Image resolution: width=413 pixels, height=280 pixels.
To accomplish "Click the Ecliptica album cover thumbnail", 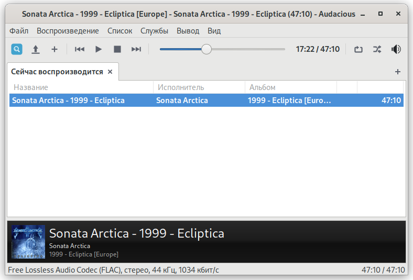I will click(x=28, y=242).
